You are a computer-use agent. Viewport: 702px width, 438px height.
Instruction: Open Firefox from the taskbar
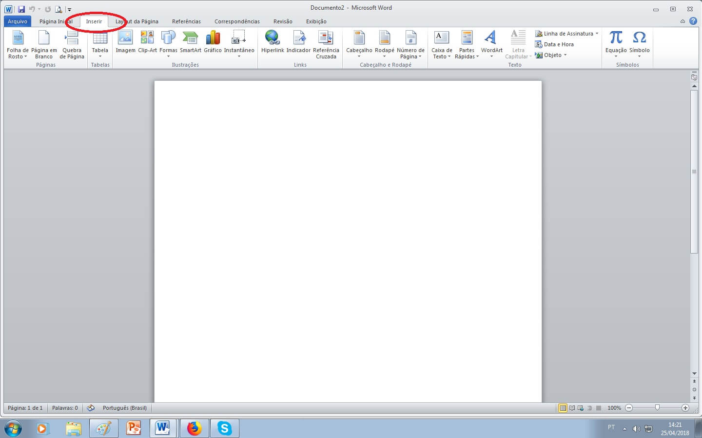point(194,428)
